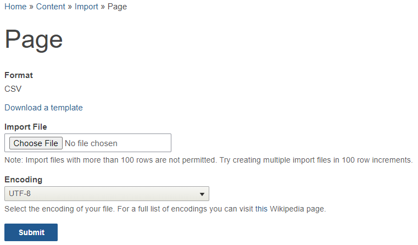Submit the import form

31,232
